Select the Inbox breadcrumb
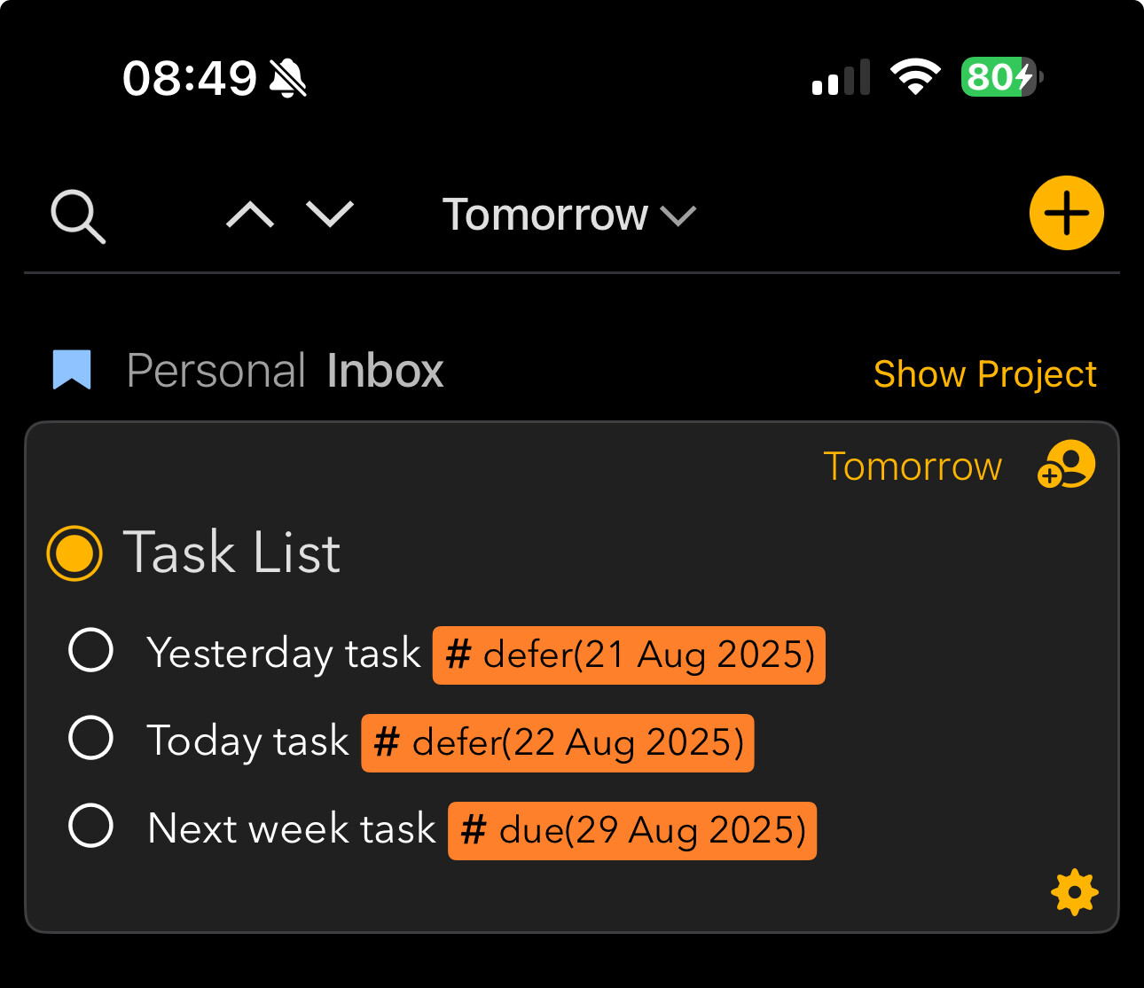 385,371
